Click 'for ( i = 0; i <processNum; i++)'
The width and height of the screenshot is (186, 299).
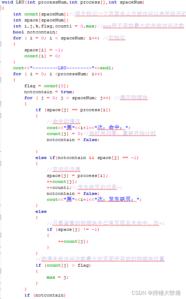coord(58,74)
